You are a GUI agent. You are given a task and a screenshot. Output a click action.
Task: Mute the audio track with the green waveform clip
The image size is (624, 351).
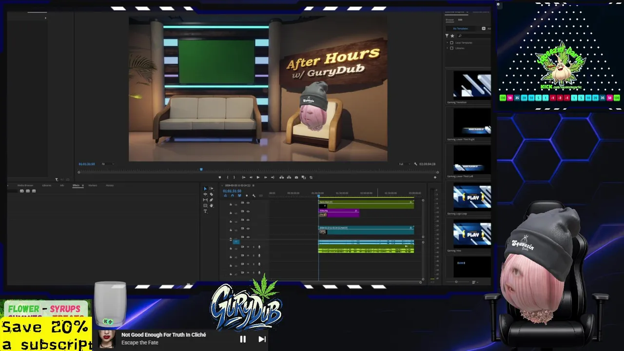(x=248, y=247)
